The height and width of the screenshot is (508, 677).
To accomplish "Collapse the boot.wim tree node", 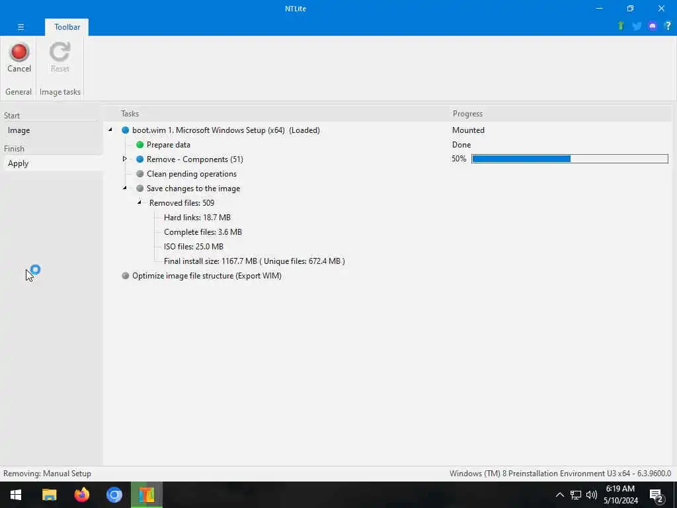I will coord(110,130).
